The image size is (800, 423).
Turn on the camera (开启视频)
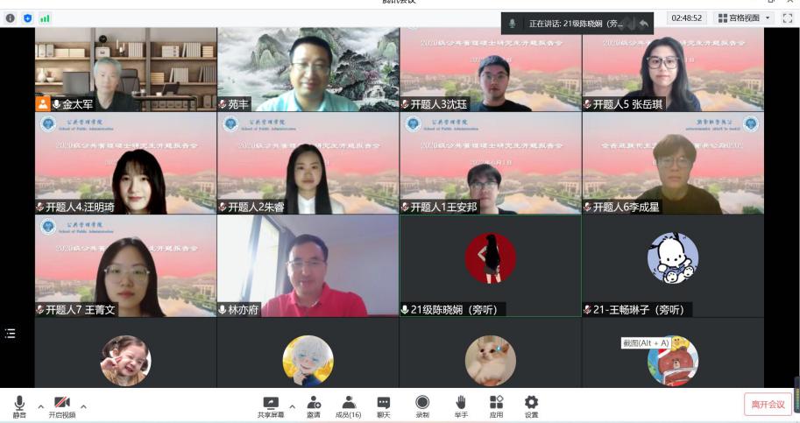click(x=61, y=405)
